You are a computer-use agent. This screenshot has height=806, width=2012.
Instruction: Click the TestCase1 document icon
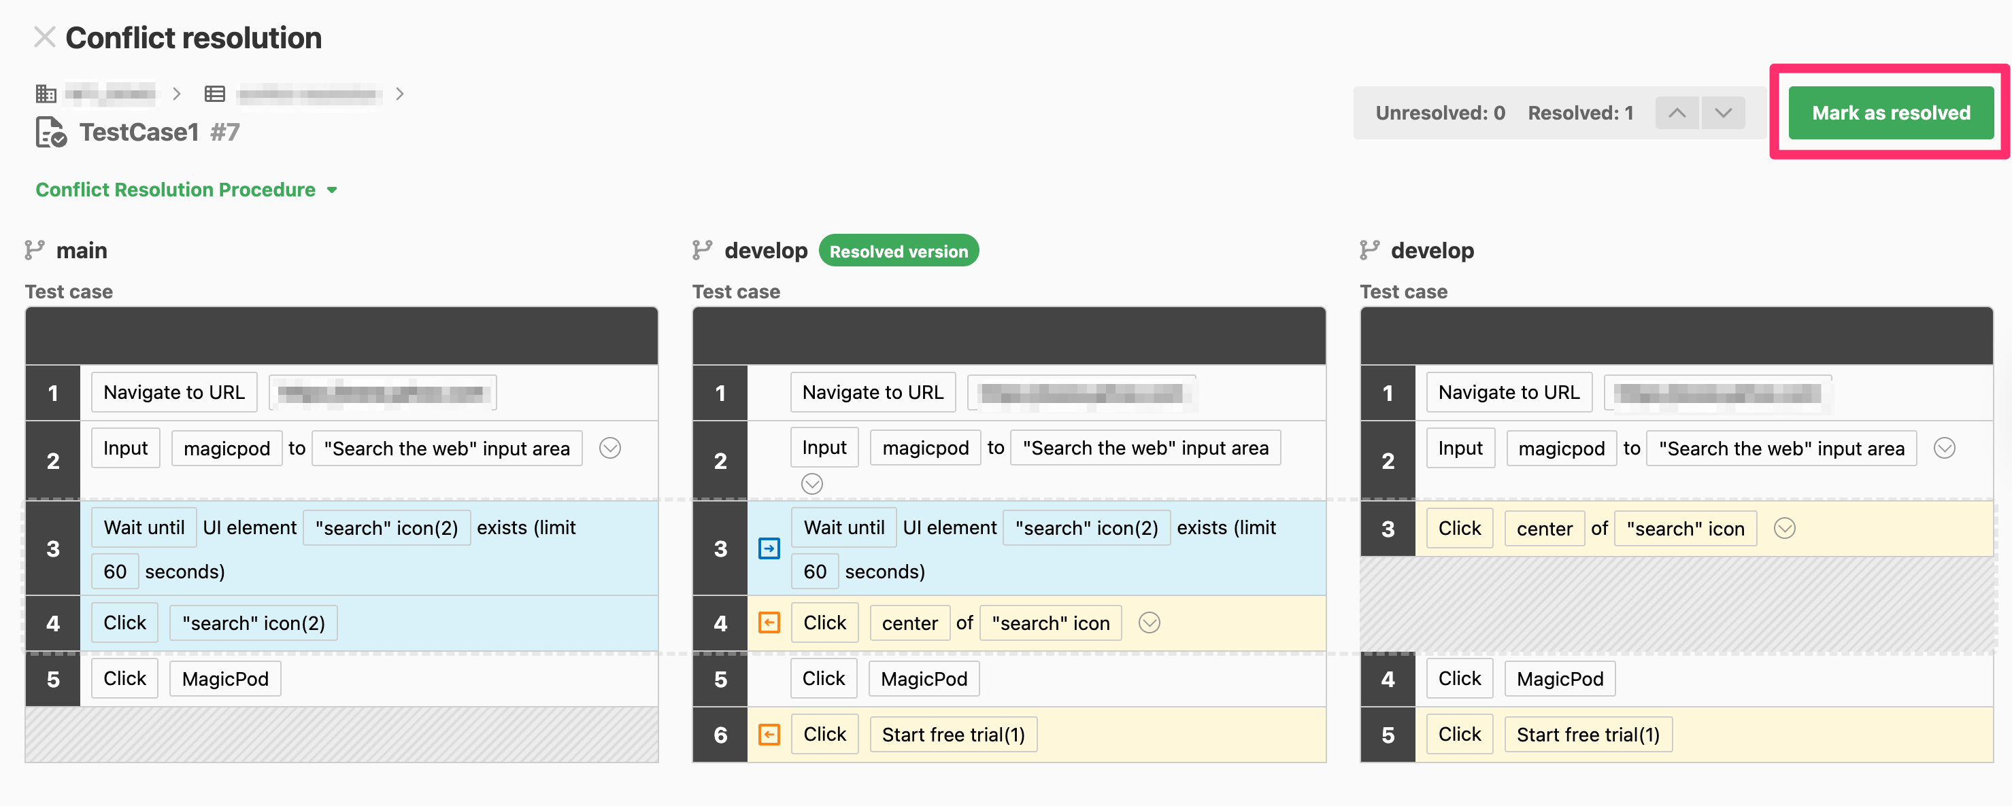(x=51, y=132)
